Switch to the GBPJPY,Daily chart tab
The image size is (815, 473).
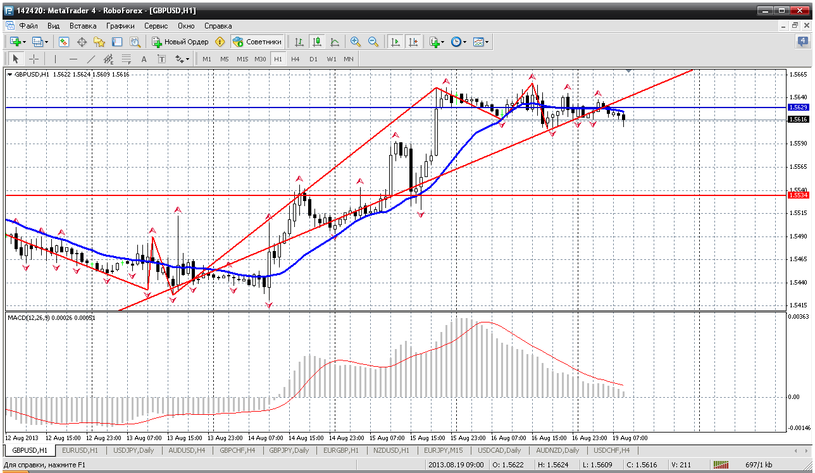(289, 450)
